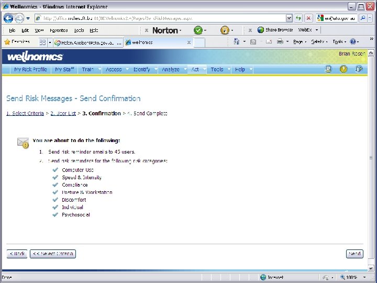Click the << Select Criteria button
The image size is (377, 283).
(x=53, y=254)
